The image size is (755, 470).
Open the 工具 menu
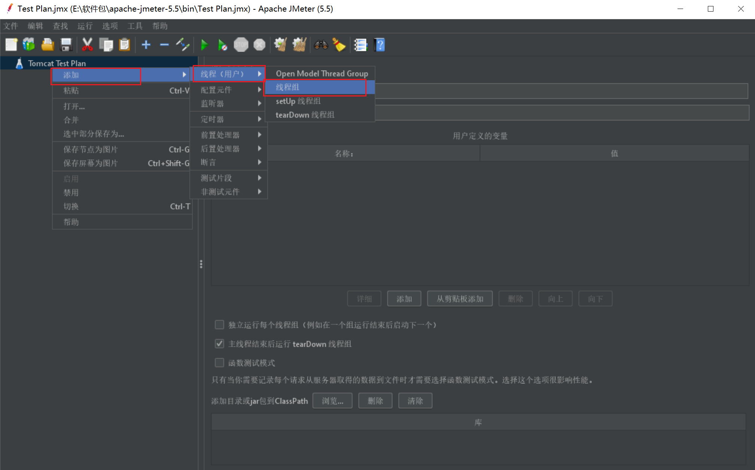(135, 26)
